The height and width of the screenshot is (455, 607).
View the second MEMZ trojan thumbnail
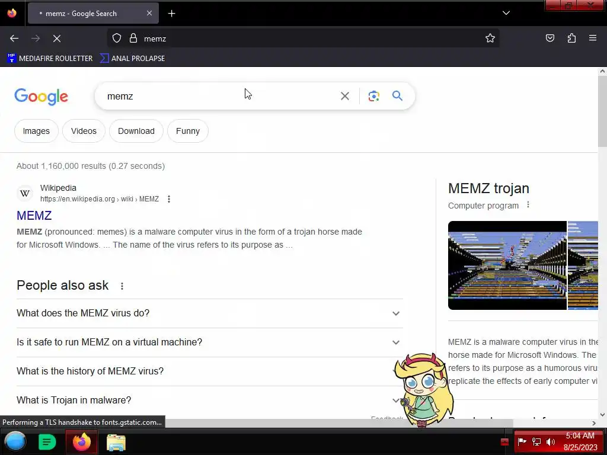(x=583, y=265)
